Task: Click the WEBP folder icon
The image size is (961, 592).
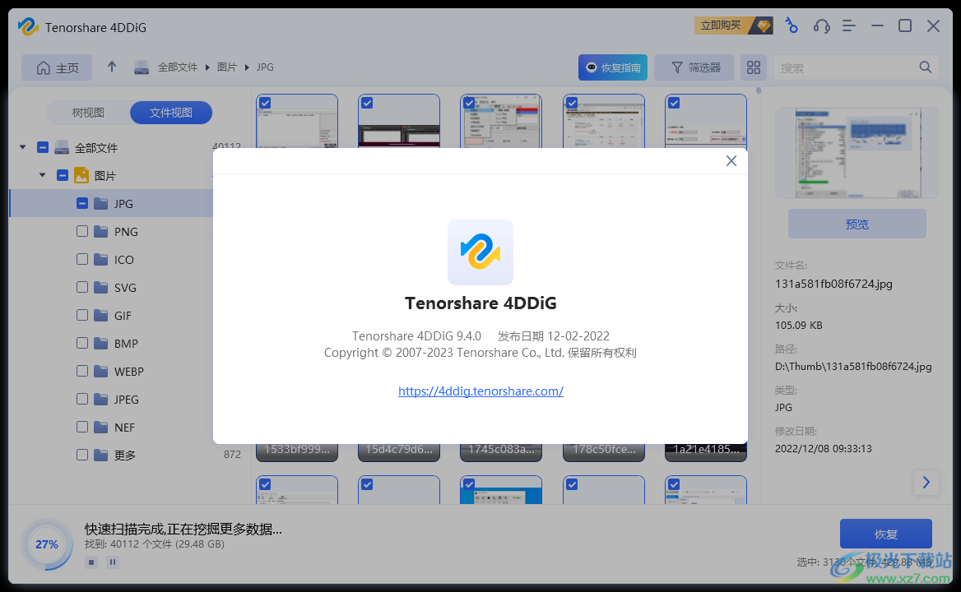Action: click(101, 371)
